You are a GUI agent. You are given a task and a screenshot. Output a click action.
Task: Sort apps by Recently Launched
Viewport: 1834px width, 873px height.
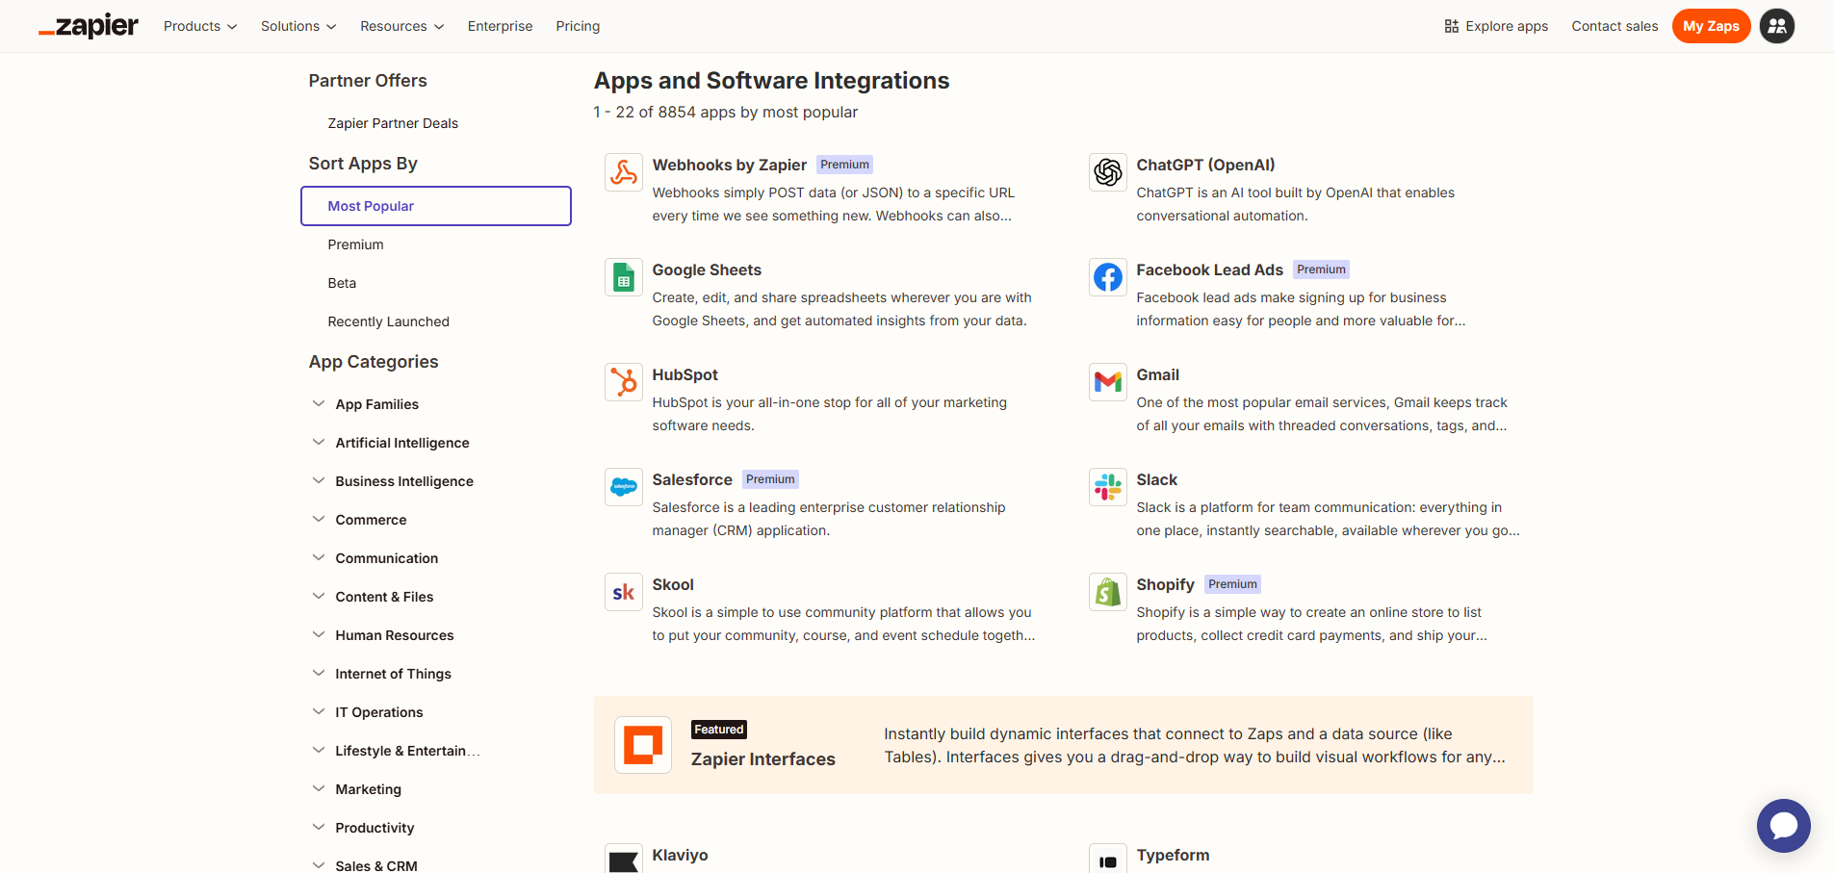[x=388, y=321]
